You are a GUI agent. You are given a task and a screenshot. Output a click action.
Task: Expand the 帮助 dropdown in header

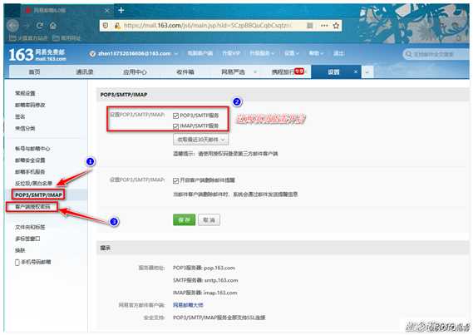tap(316, 53)
